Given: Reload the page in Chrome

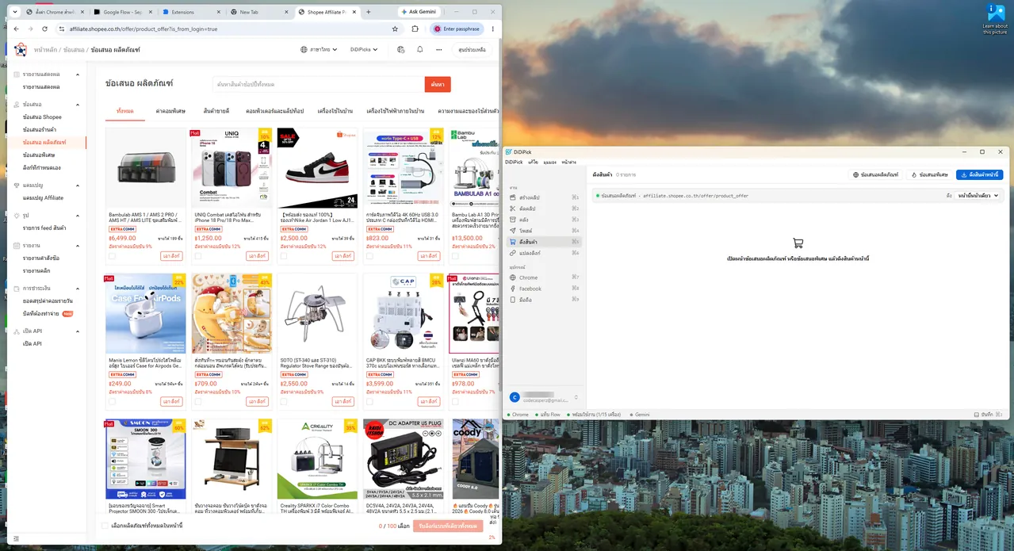Looking at the screenshot, I should (44, 29).
